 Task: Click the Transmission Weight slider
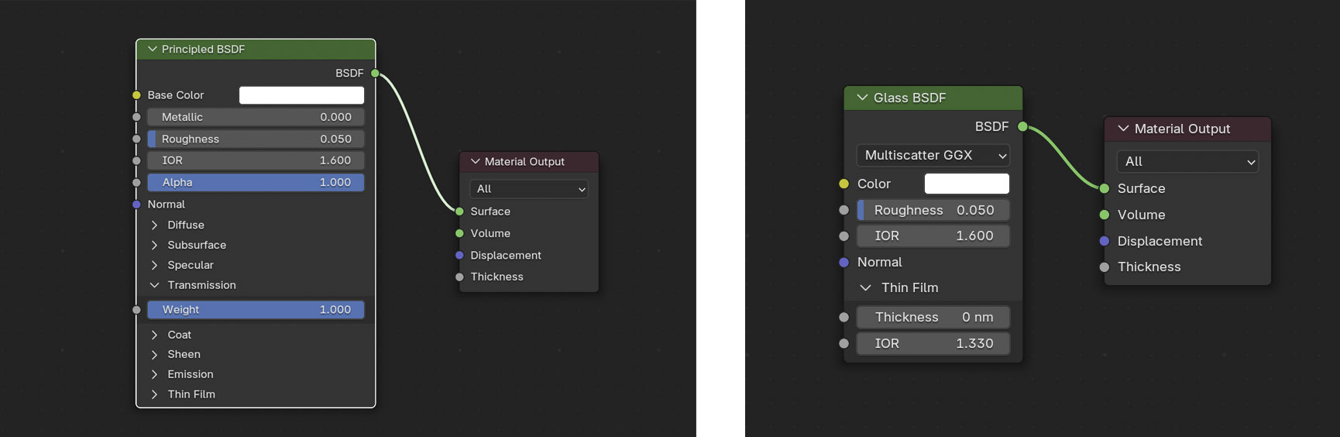coord(256,310)
